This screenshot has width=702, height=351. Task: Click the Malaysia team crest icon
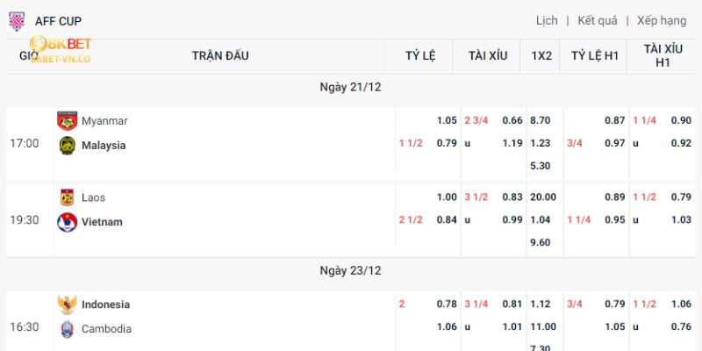(x=67, y=145)
